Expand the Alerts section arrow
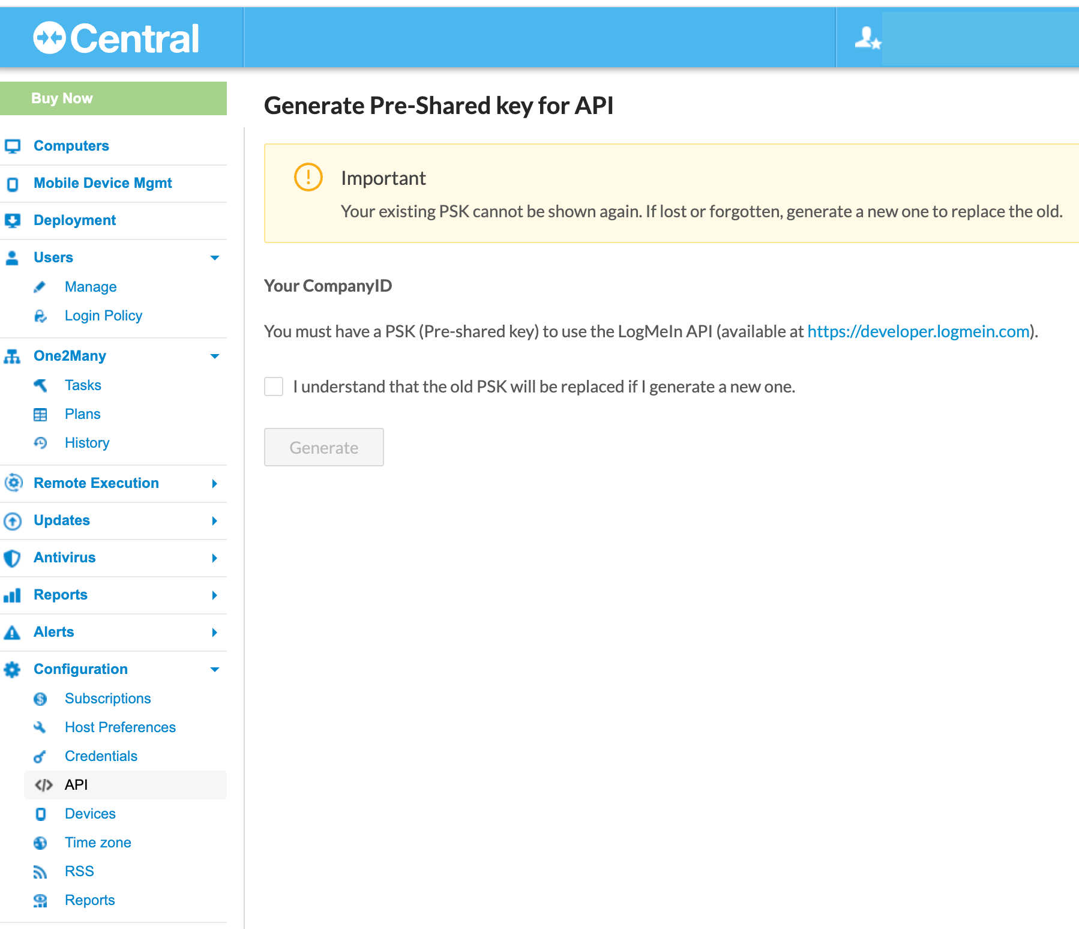 [215, 633]
